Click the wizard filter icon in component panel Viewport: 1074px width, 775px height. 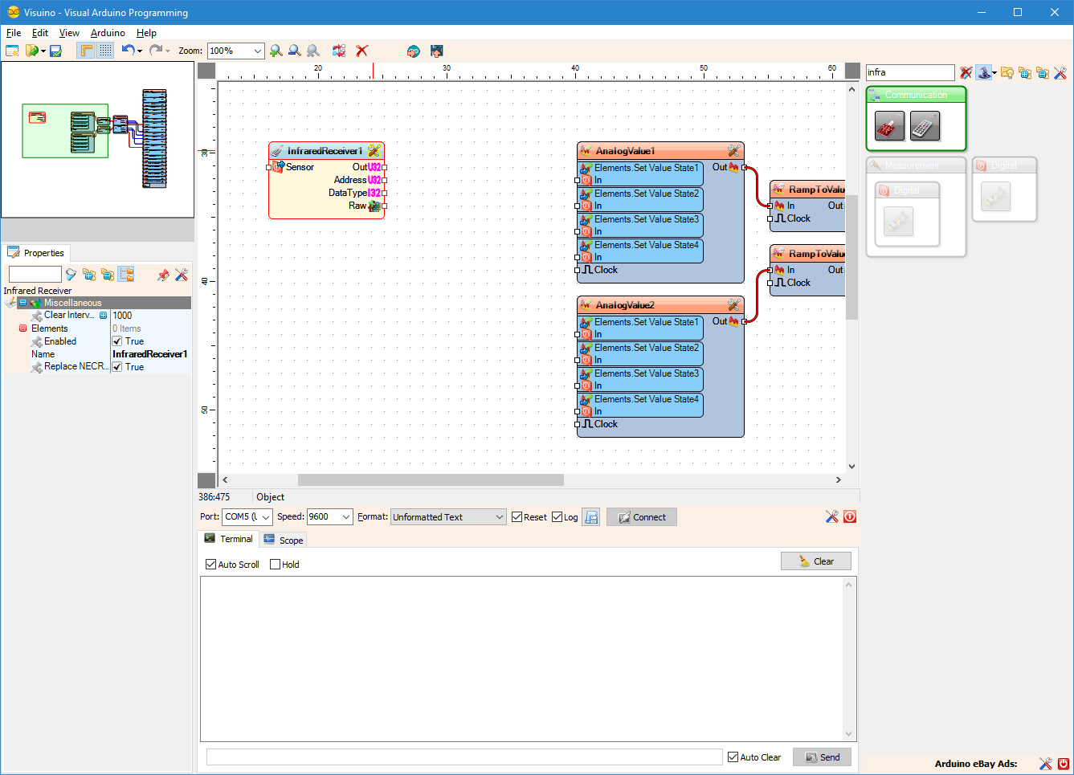tap(985, 72)
